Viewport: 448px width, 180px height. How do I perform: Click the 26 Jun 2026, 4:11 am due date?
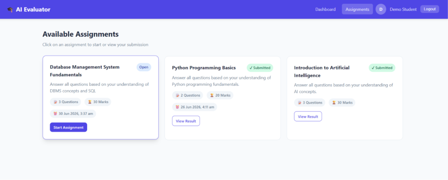[x=198, y=107]
